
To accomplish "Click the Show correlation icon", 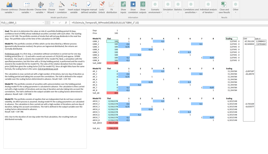I will [133, 5].
